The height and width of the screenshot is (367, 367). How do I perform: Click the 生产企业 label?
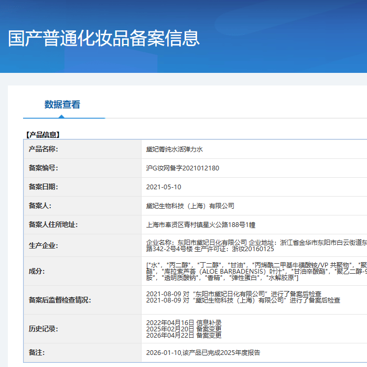click(43, 245)
